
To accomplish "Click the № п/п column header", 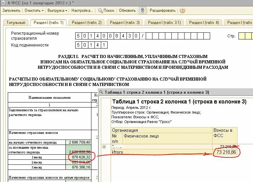I will coord(117,138).
